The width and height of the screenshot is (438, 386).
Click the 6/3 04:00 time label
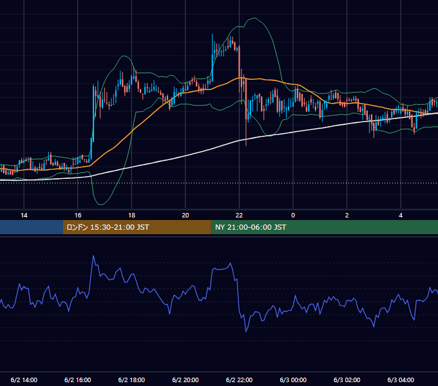pyautogui.click(x=401, y=380)
